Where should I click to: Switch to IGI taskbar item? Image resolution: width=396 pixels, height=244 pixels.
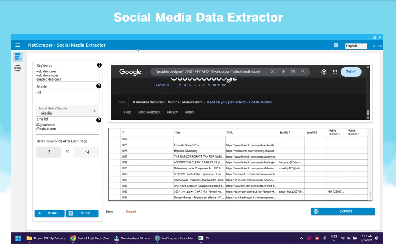pos(204,238)
